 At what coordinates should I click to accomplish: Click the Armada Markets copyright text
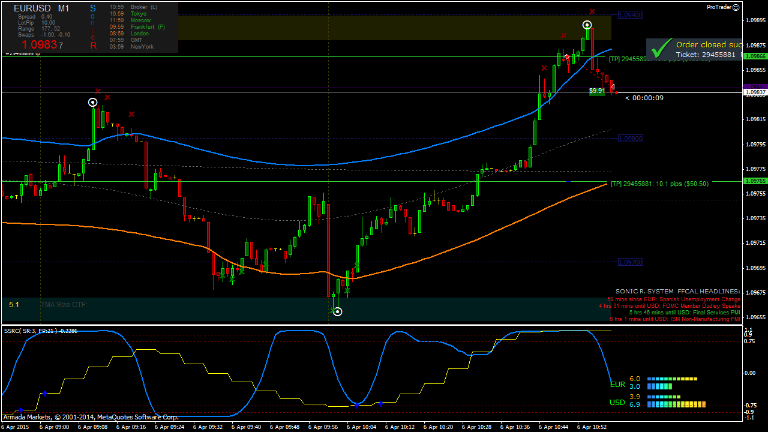[91, 417]
